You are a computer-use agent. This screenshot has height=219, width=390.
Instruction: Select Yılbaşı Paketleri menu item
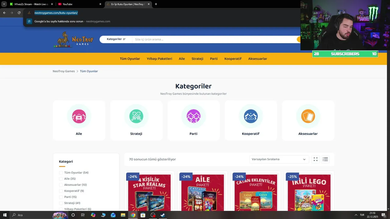(x=159, y=59)
